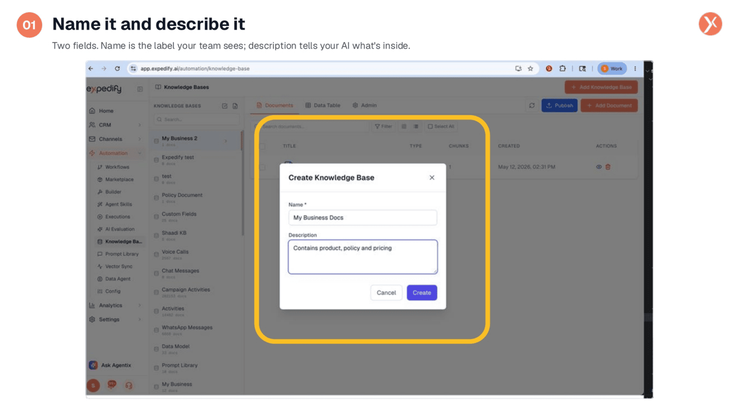Click the Name input field
Image resolution: width=739 pixels, height=415 pixels.
click(363, 218)
